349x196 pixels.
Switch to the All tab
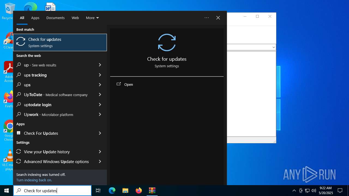tap(22, 18)
